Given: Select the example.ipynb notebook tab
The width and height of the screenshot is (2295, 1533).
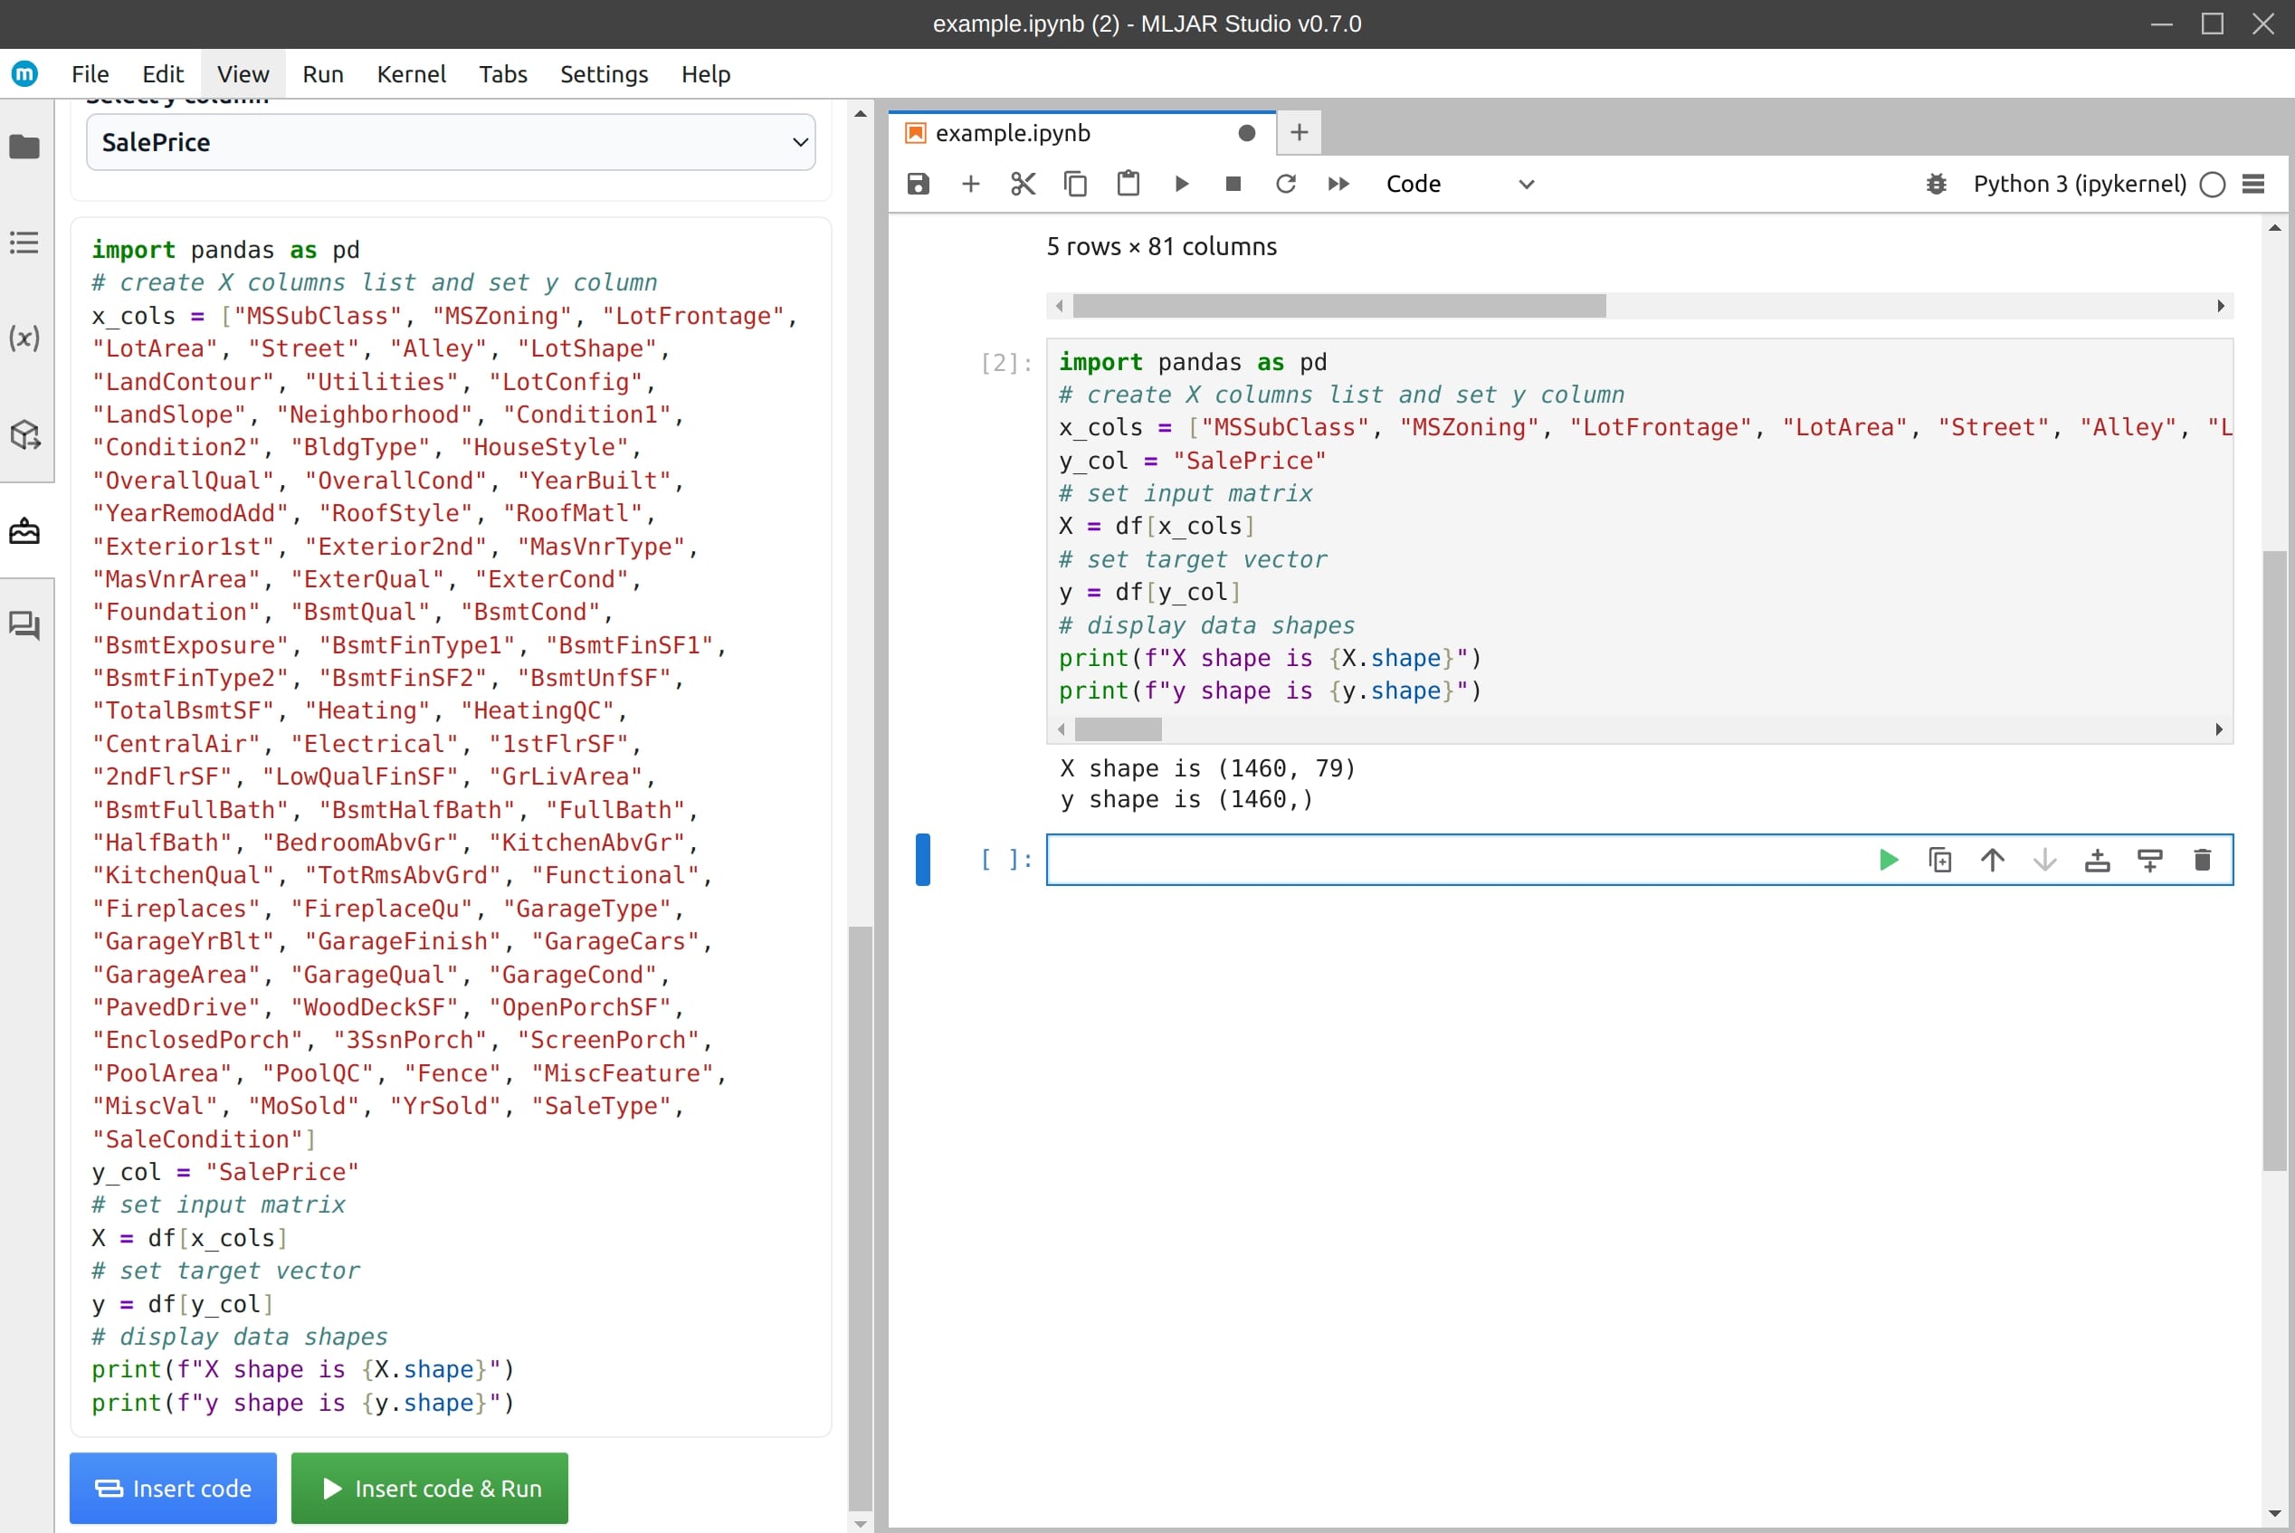Looking at the screenshot, I should [x=1082, y=133].
